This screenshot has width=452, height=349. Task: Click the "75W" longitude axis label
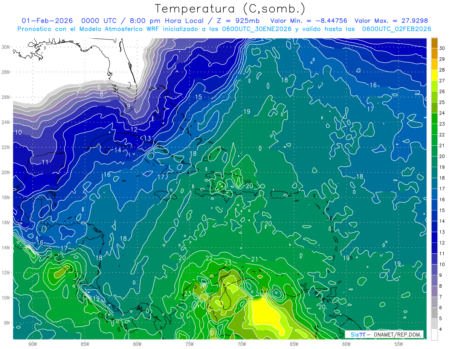[x=189, y=344]
